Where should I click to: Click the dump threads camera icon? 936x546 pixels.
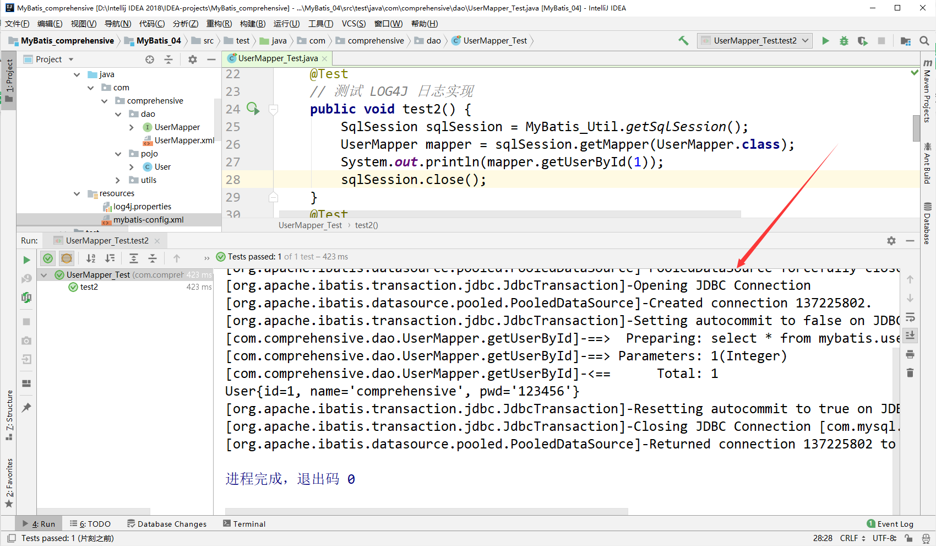(x=26, y=340)
